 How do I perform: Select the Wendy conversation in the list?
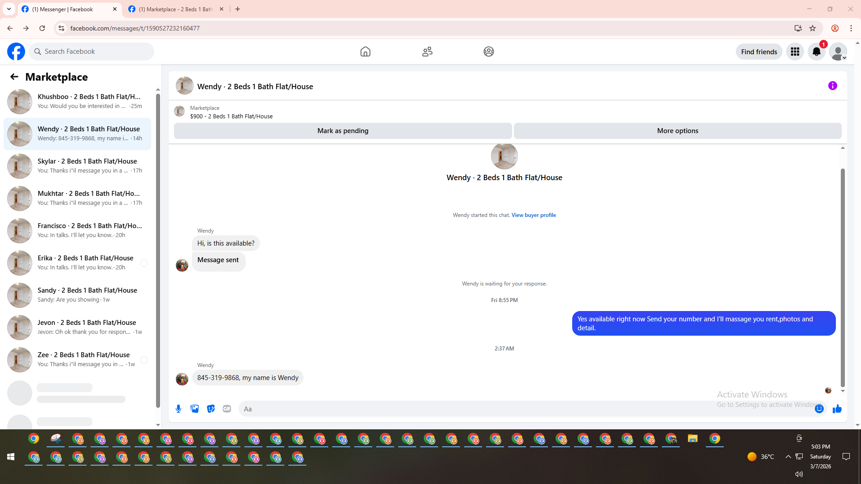coord(77,134)
